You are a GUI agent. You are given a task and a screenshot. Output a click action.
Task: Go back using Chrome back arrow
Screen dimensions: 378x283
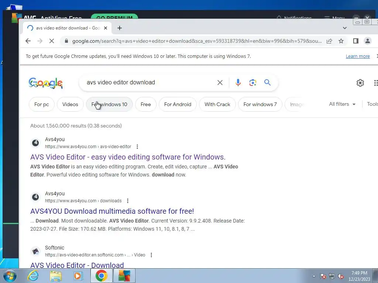coord(28,41)
